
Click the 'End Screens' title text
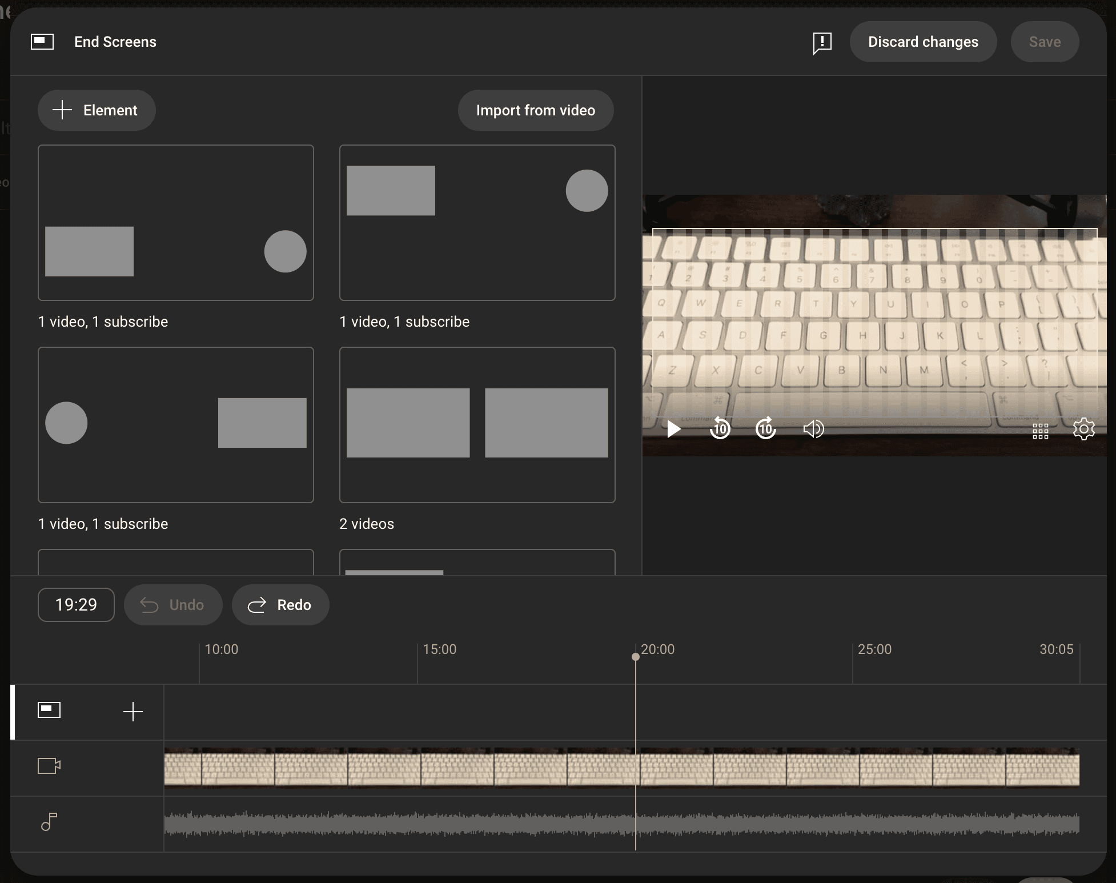coord(115,42)
